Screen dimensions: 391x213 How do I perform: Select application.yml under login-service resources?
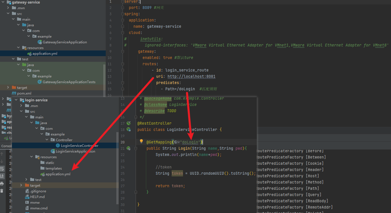pos(58,174)
